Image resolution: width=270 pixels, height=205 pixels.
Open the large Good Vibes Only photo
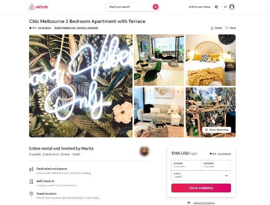[81, 86]
